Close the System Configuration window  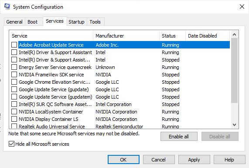242,7
